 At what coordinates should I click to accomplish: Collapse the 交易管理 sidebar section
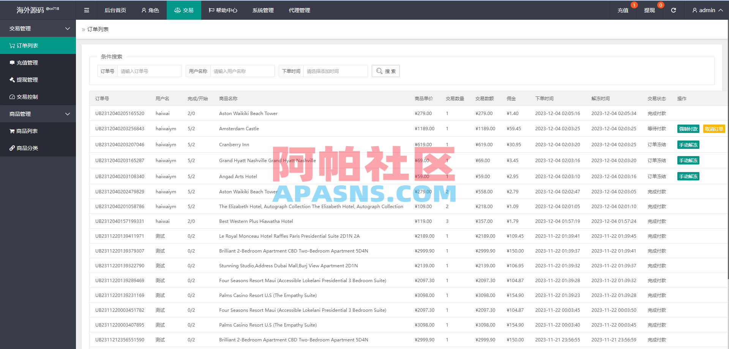[38, 28]
